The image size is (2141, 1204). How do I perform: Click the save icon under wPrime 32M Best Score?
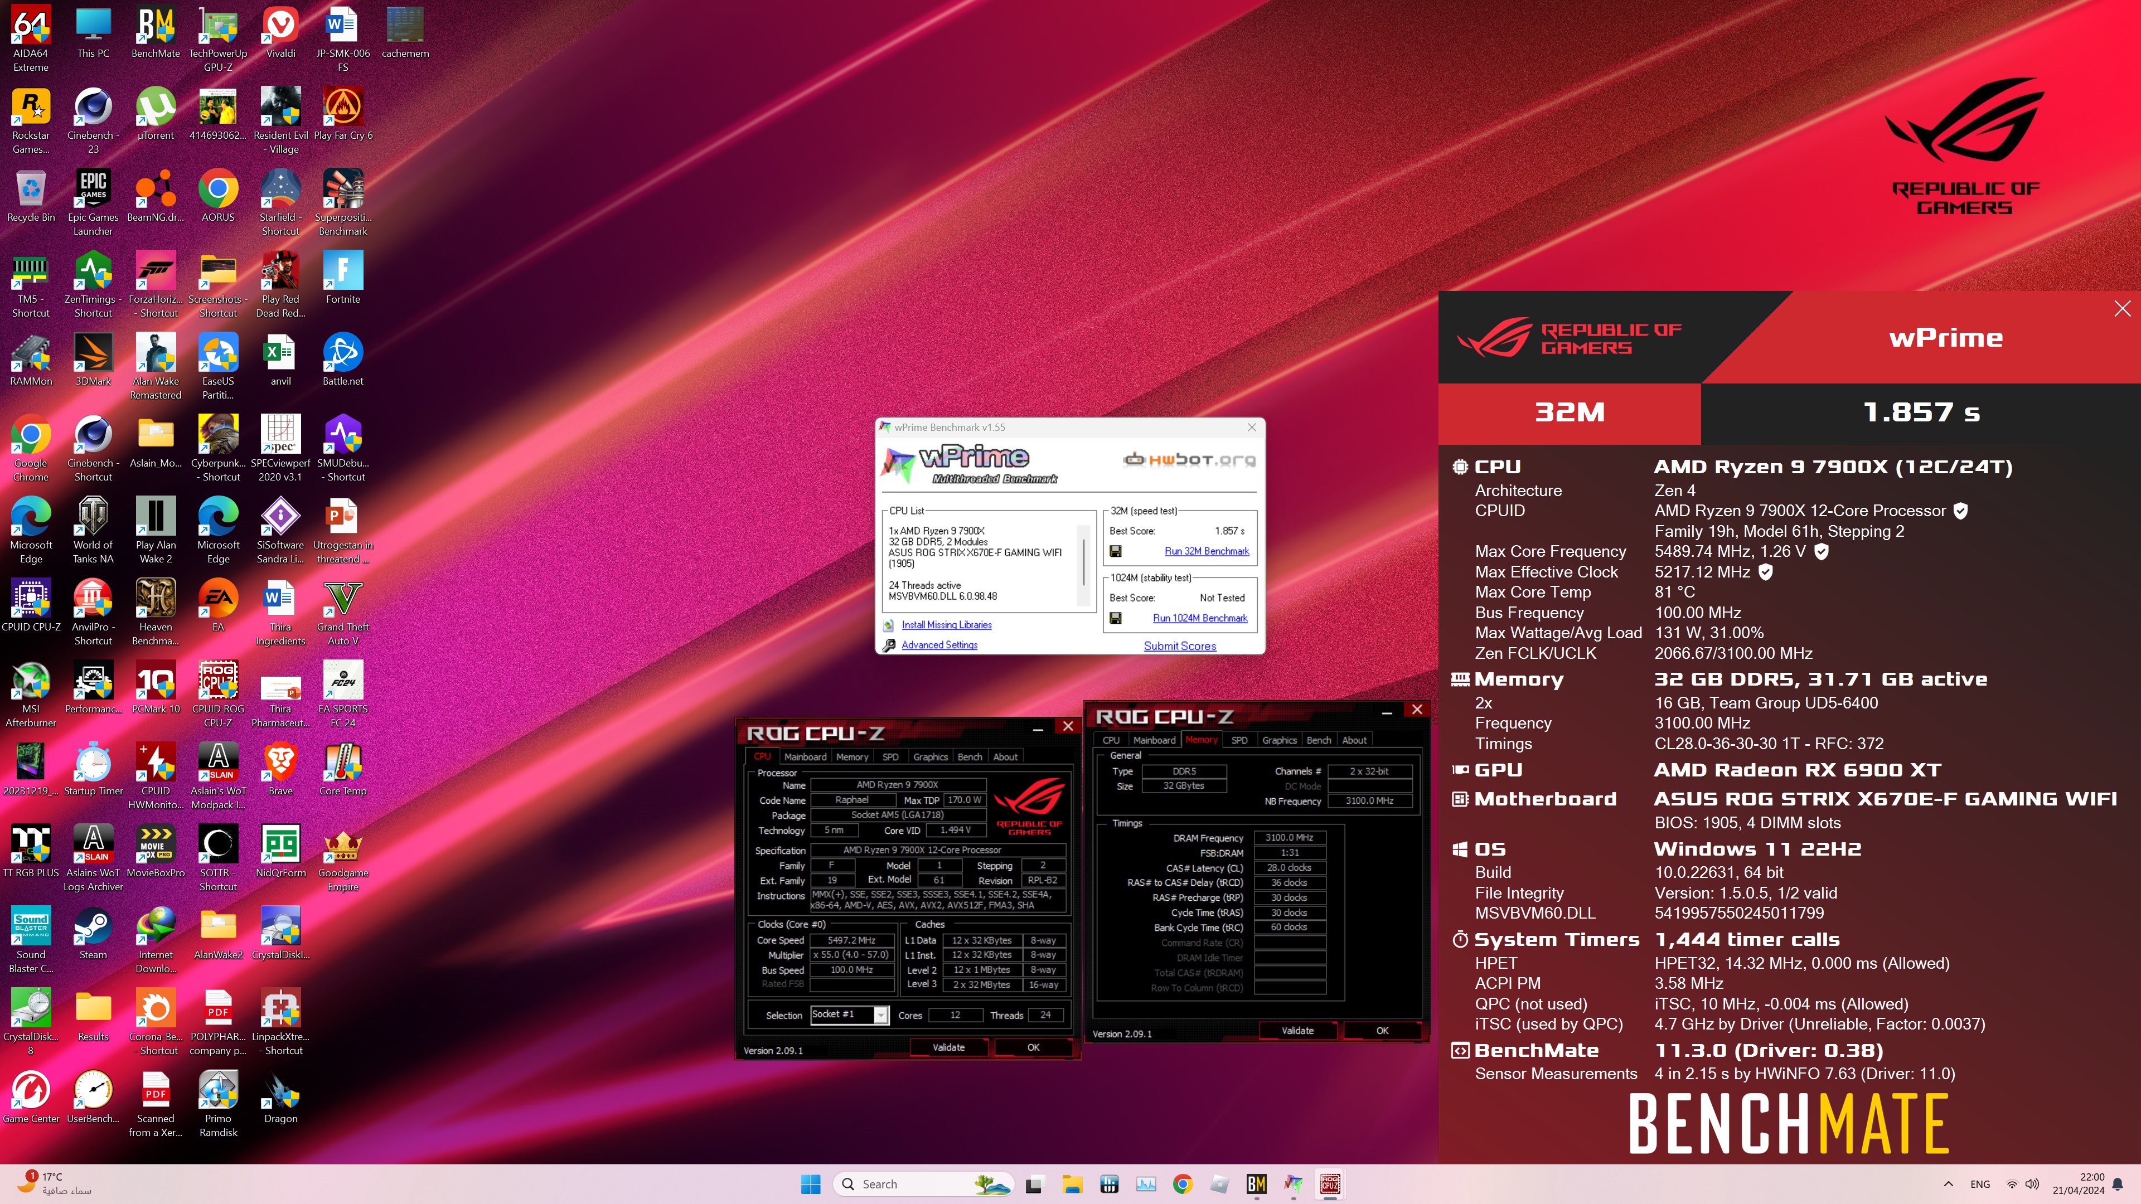coord(1115,551)
